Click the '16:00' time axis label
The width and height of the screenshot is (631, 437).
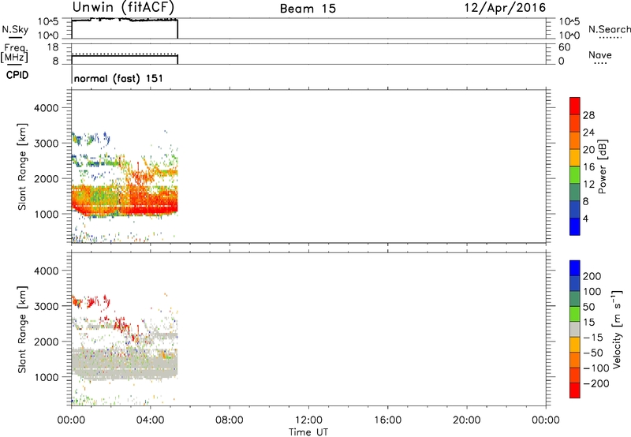387,420
